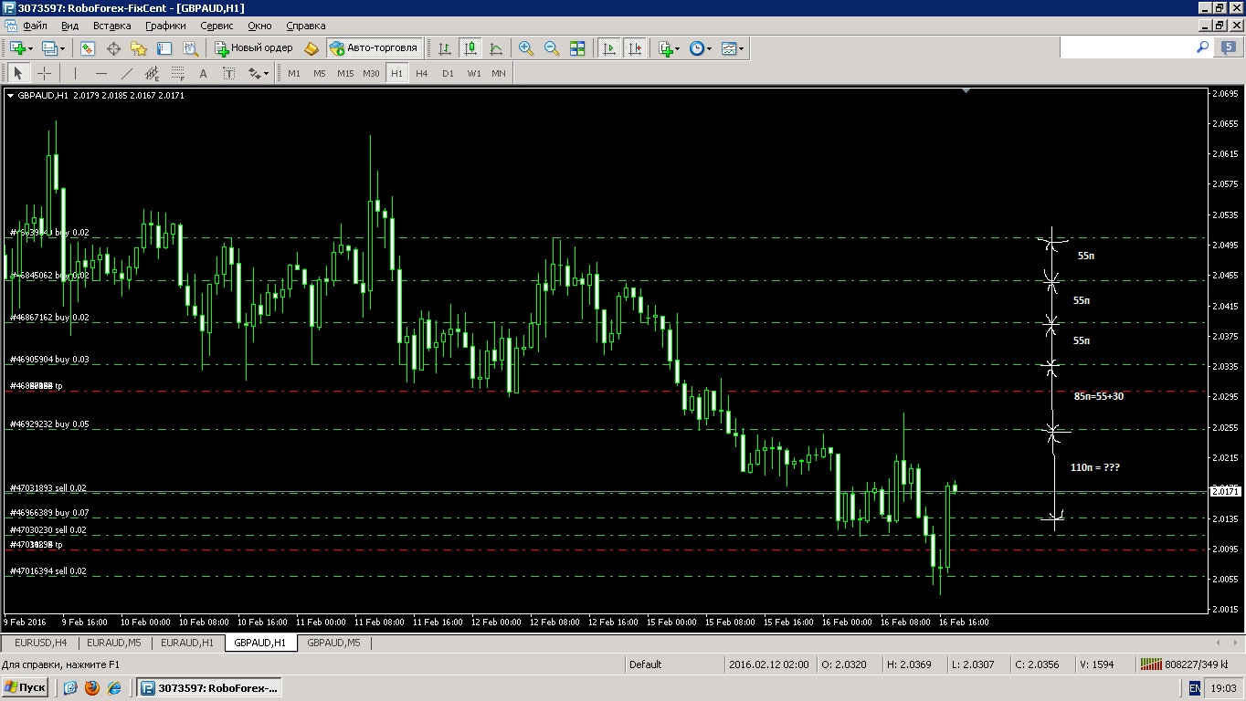Screen dimensions: 1246x701
Task: Open the Файл menu
Action: click(35, 26)
